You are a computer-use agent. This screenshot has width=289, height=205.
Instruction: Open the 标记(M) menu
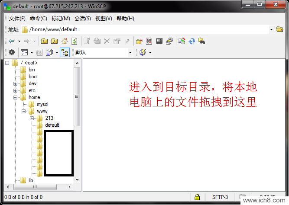[x=61, y=19]
